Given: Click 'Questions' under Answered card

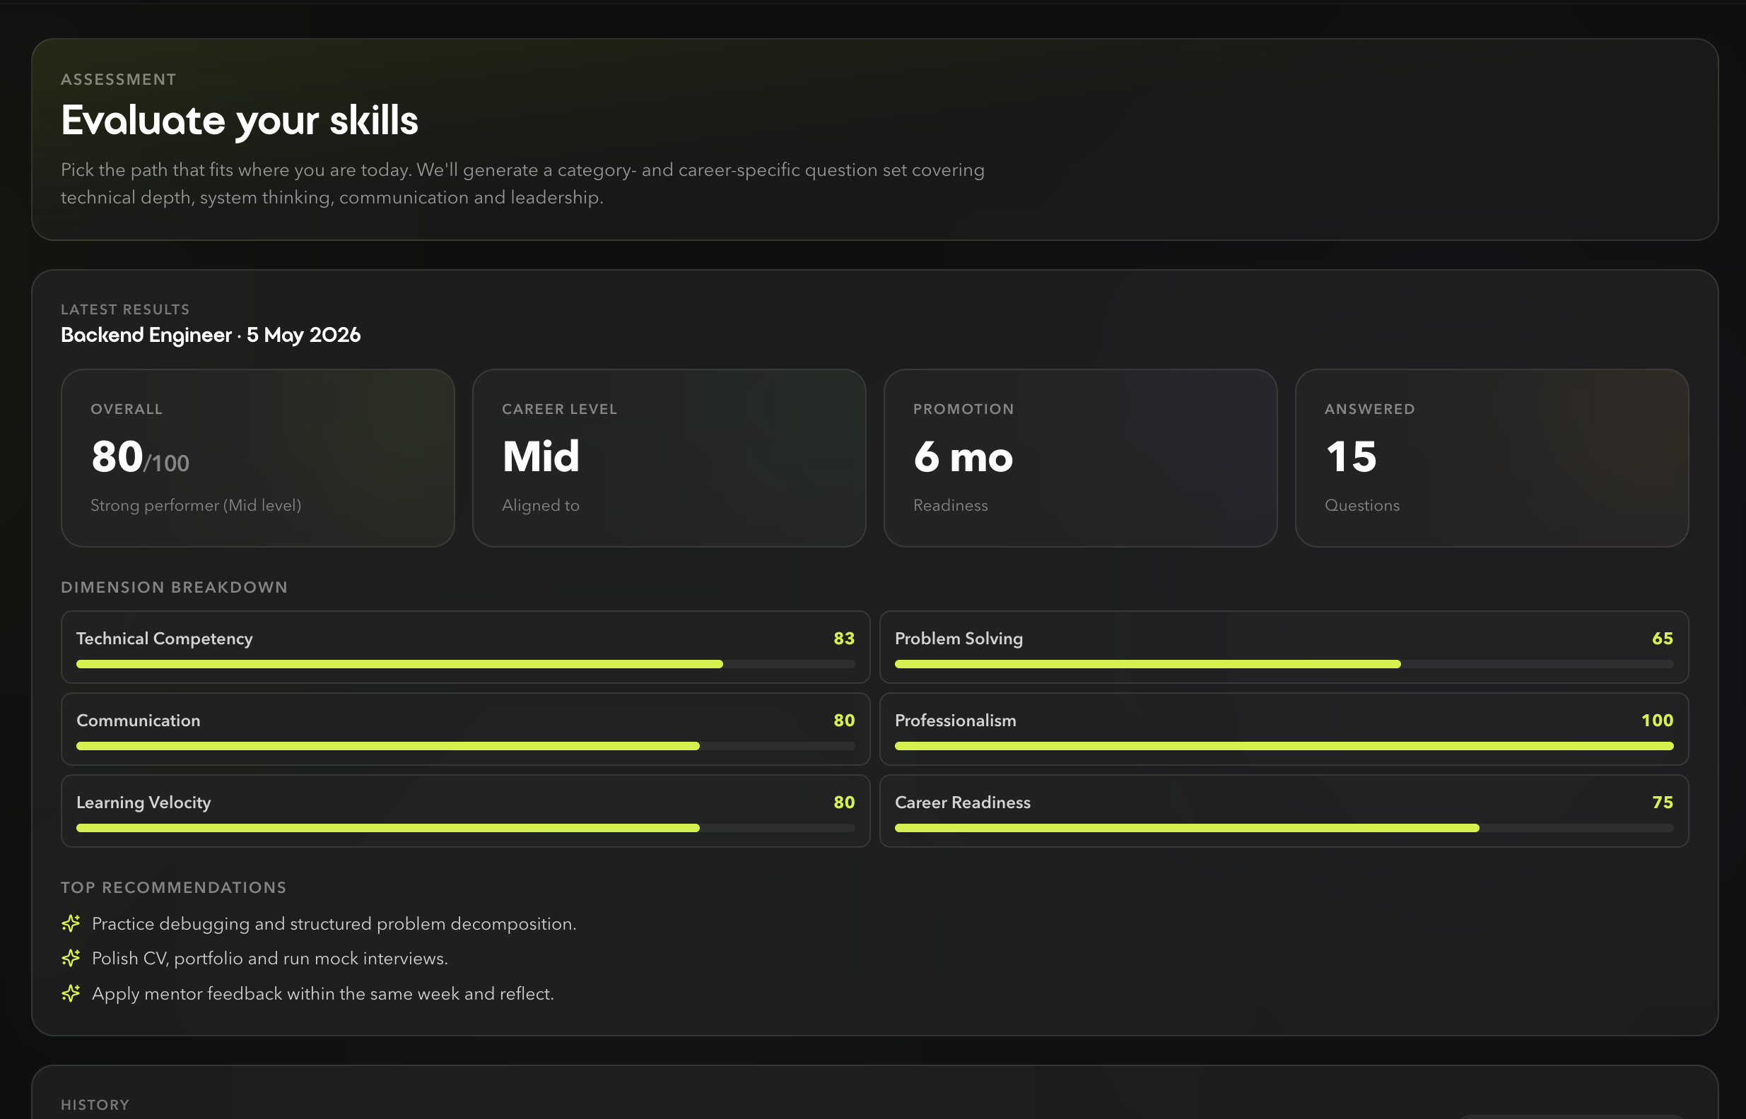Looking at the screenshot, I should coord(1362,506).
